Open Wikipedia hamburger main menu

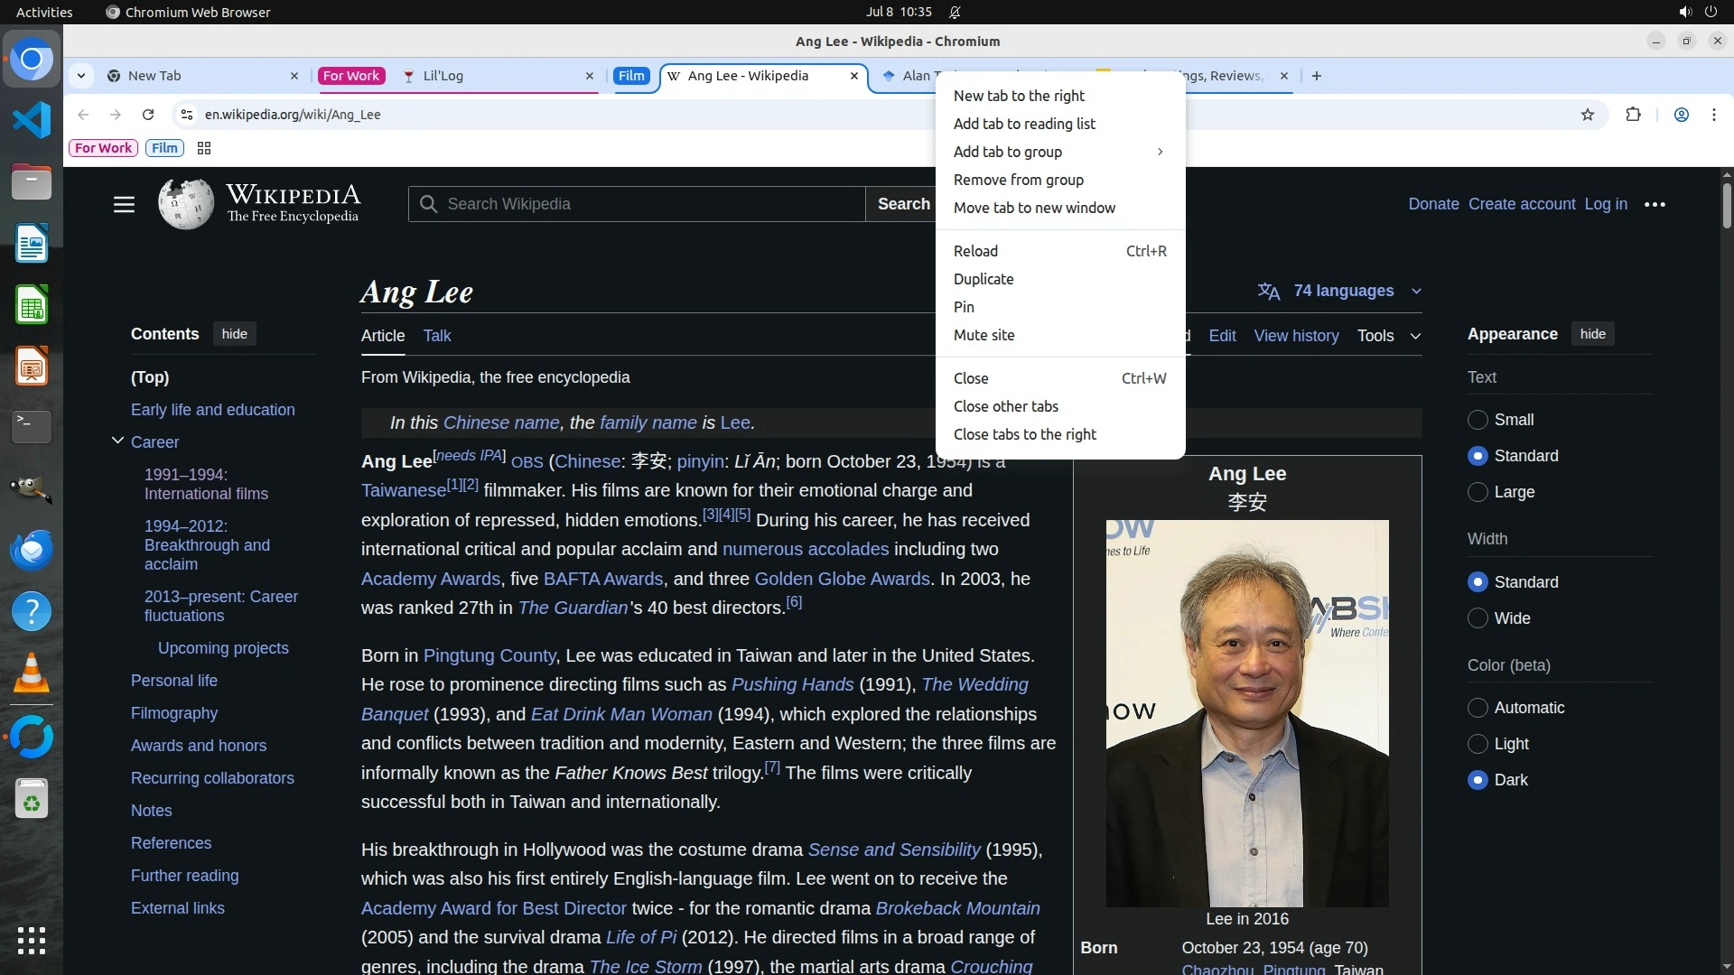(124, 205)
